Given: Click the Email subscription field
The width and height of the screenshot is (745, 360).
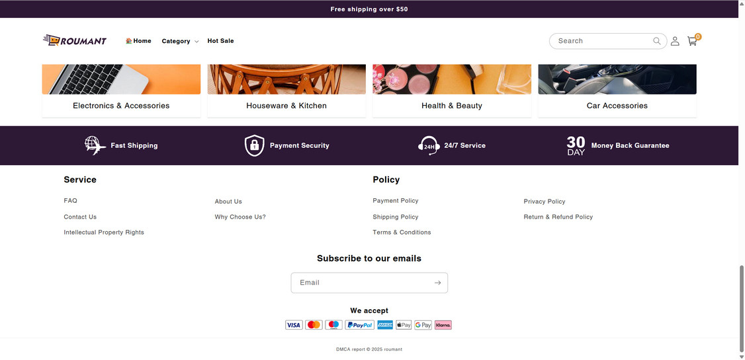Looking at the screenshot, I should pyautogui.click(x=361, y=283).
